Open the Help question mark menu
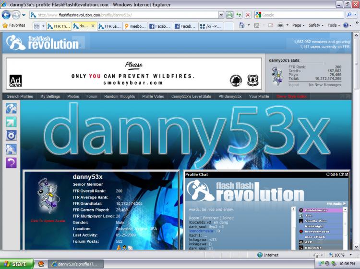360x269 pixels. pyautogui.click(x=347, y=25)
